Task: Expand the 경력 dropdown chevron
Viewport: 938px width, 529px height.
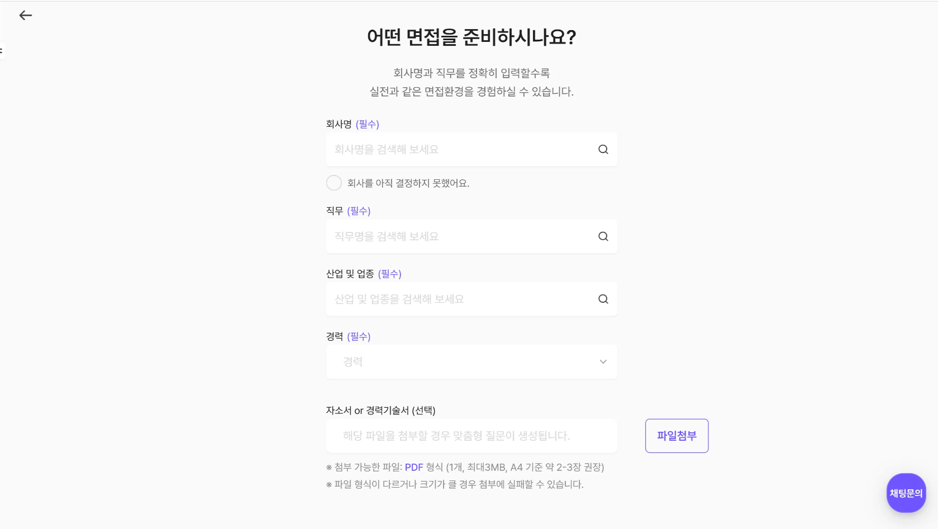Action: pos(603,362)
